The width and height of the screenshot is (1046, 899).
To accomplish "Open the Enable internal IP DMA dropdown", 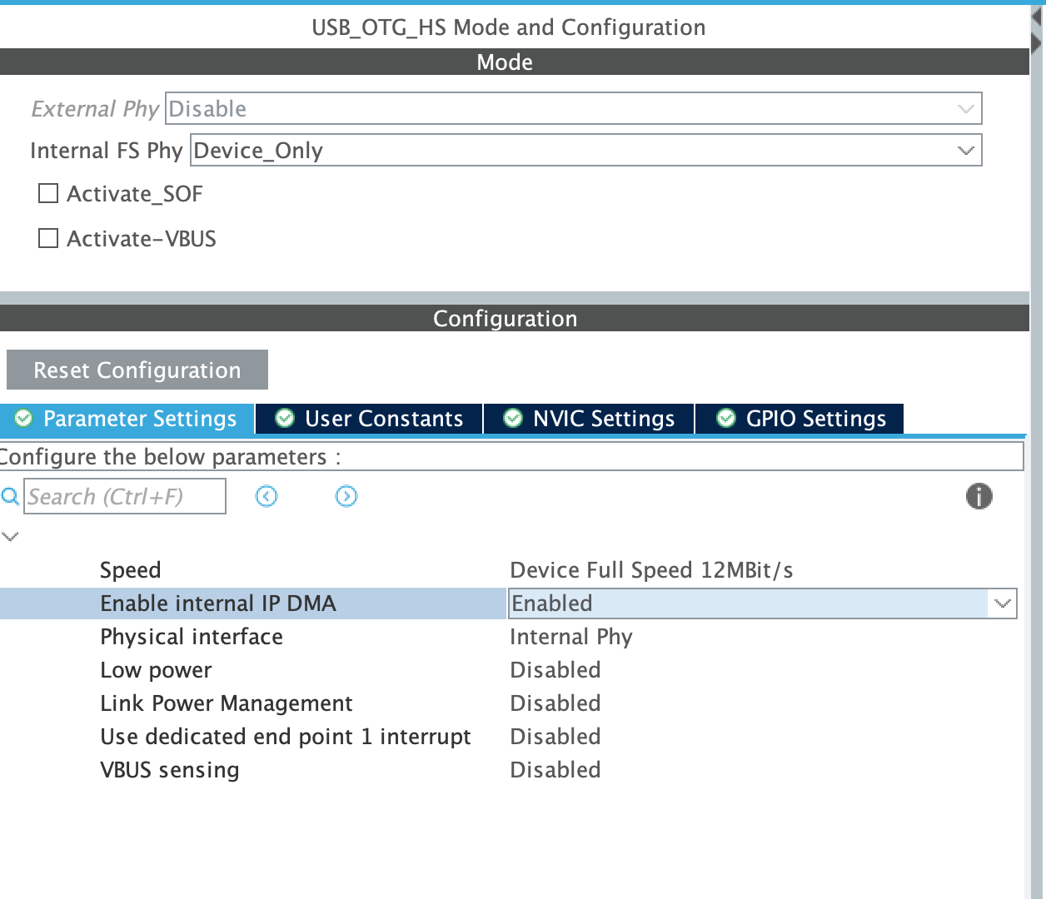I will pyautogui.click(x=1001, y=603).
